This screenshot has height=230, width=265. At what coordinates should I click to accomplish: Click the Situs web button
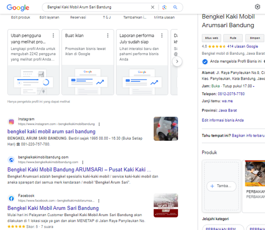coord(211,38)
